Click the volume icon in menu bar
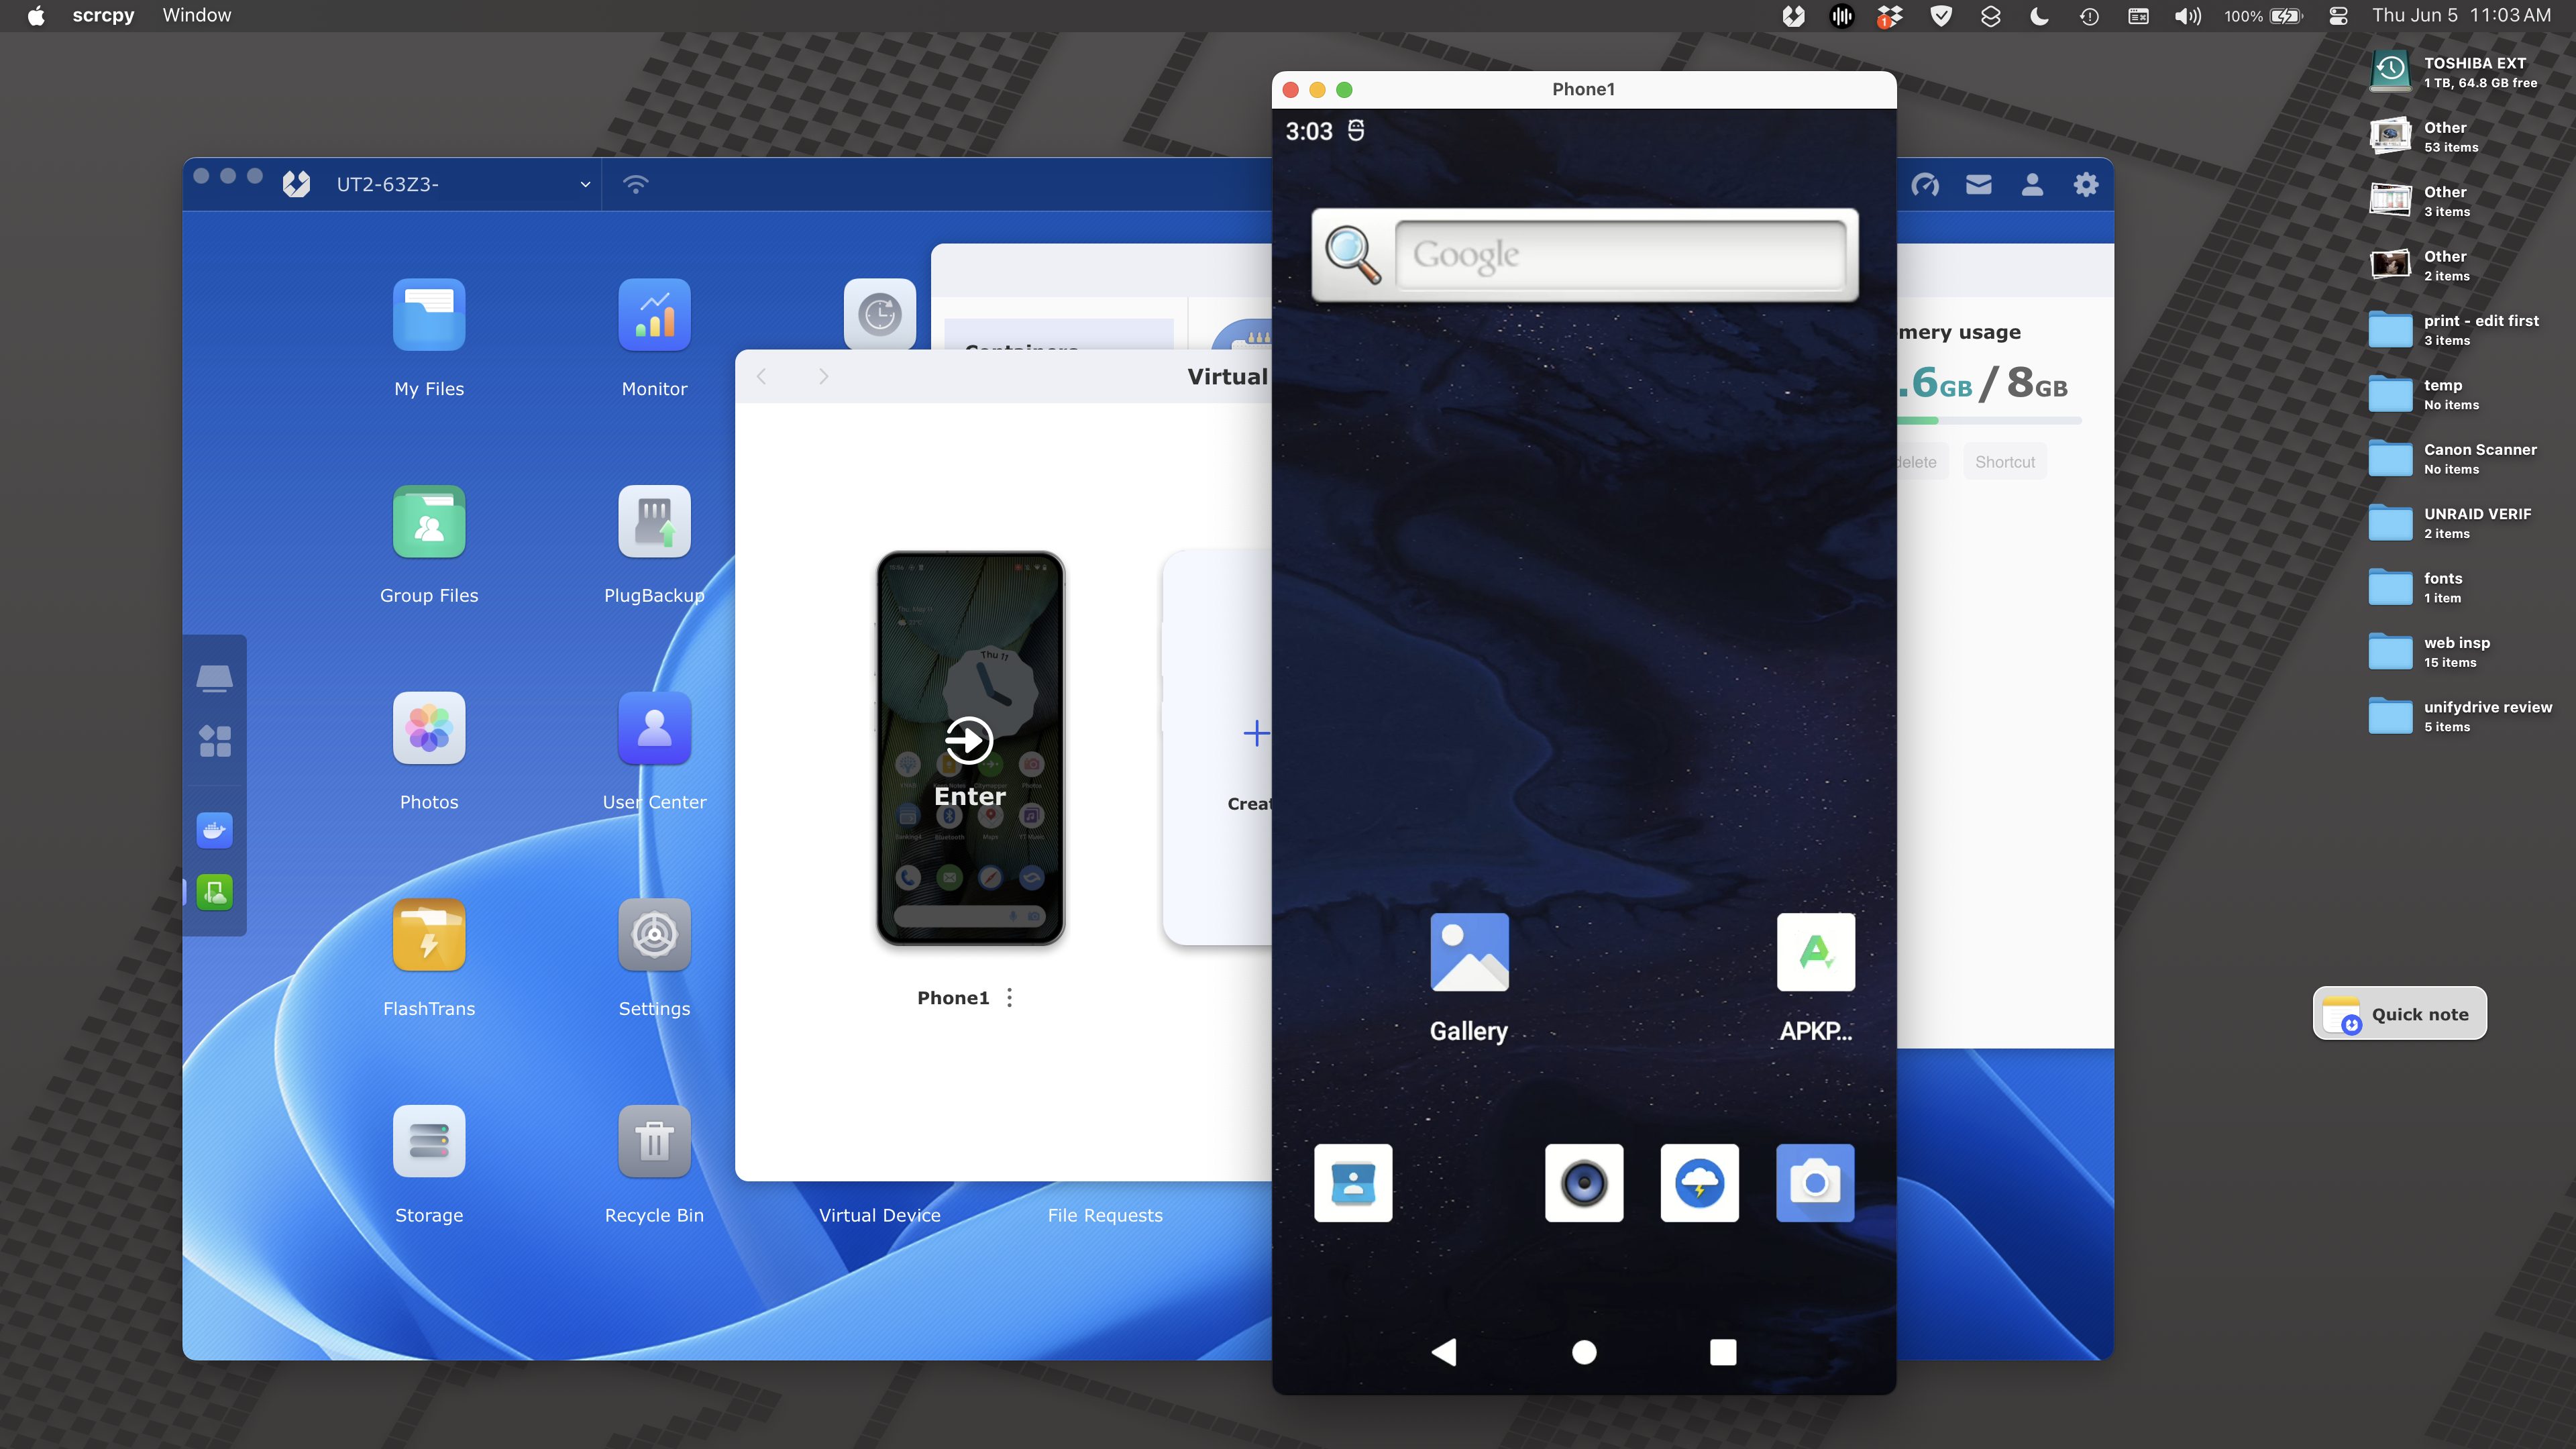The height and width of the screenshot is (1449, 2576). coord(2187,16)
